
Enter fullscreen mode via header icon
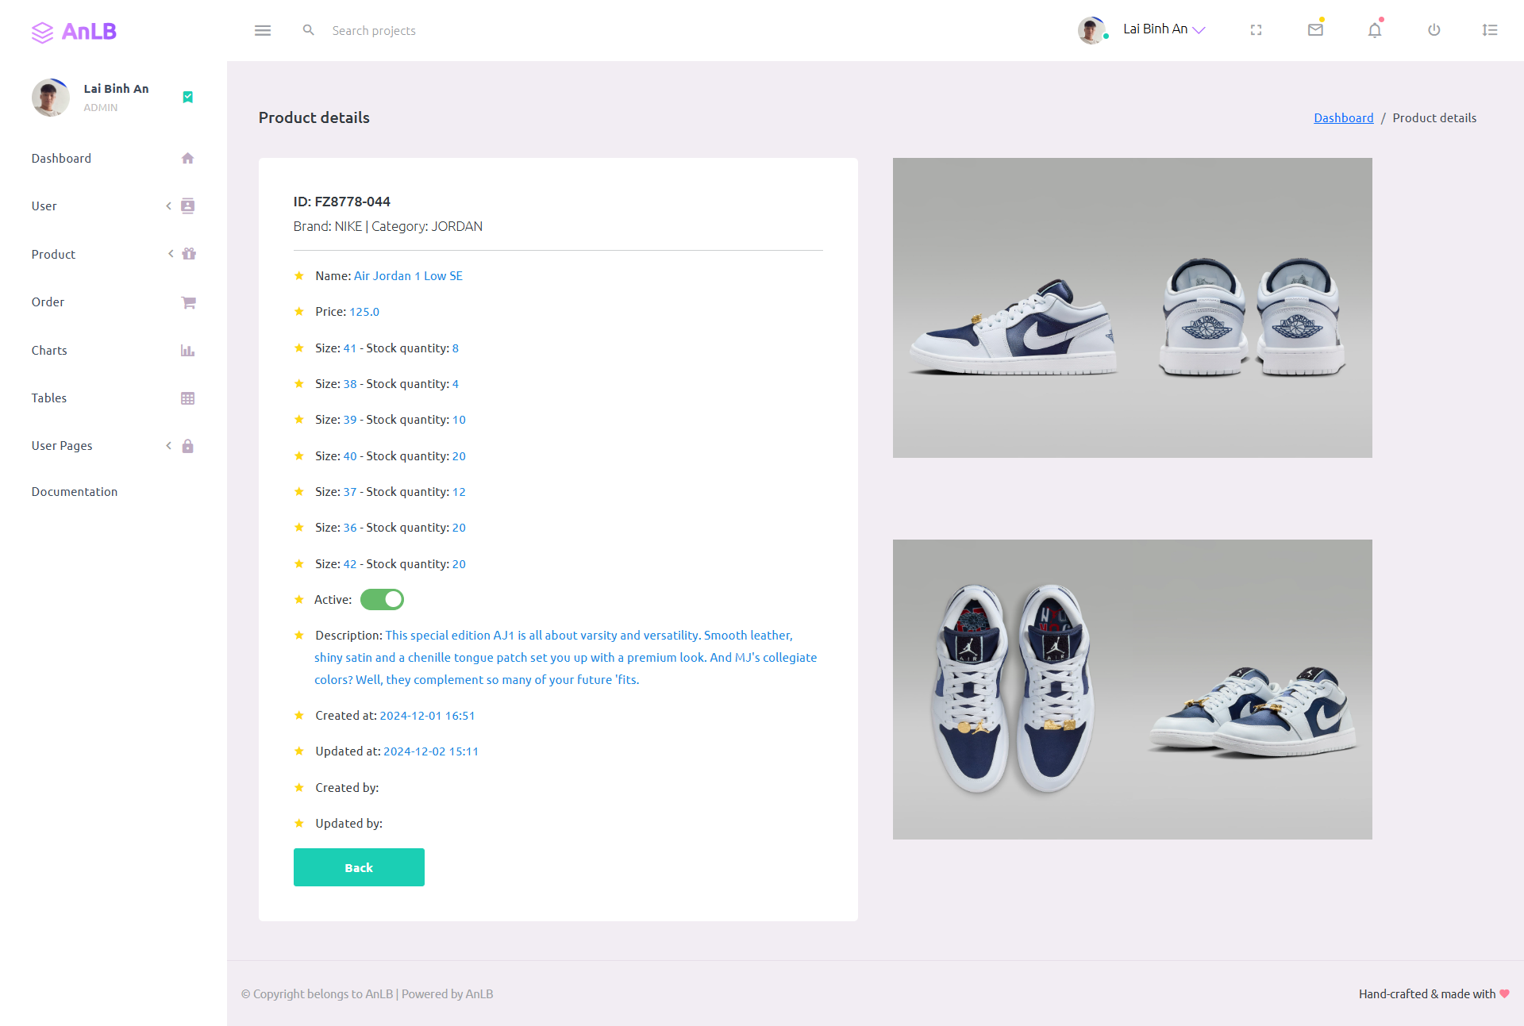coord(1256,30)
